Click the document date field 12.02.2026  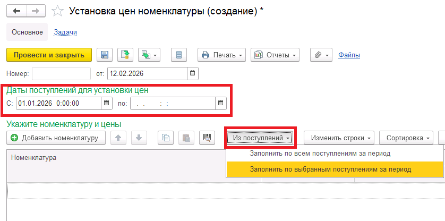point(147,74)
